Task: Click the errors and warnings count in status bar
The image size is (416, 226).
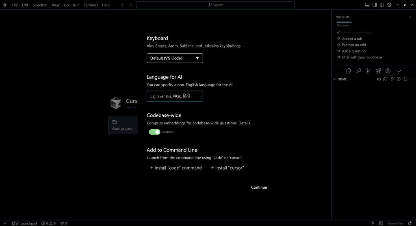Action: click(x=49, y=223)
